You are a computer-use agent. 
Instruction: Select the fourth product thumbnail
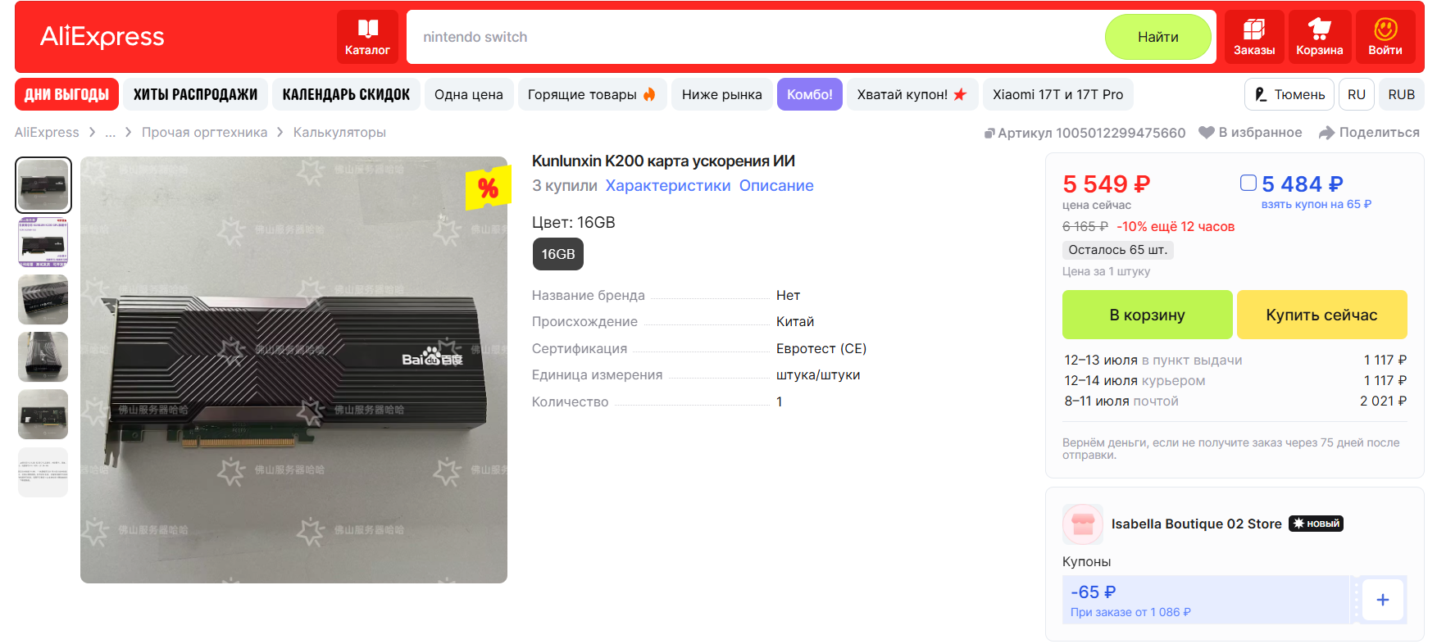tap(43, 357)
